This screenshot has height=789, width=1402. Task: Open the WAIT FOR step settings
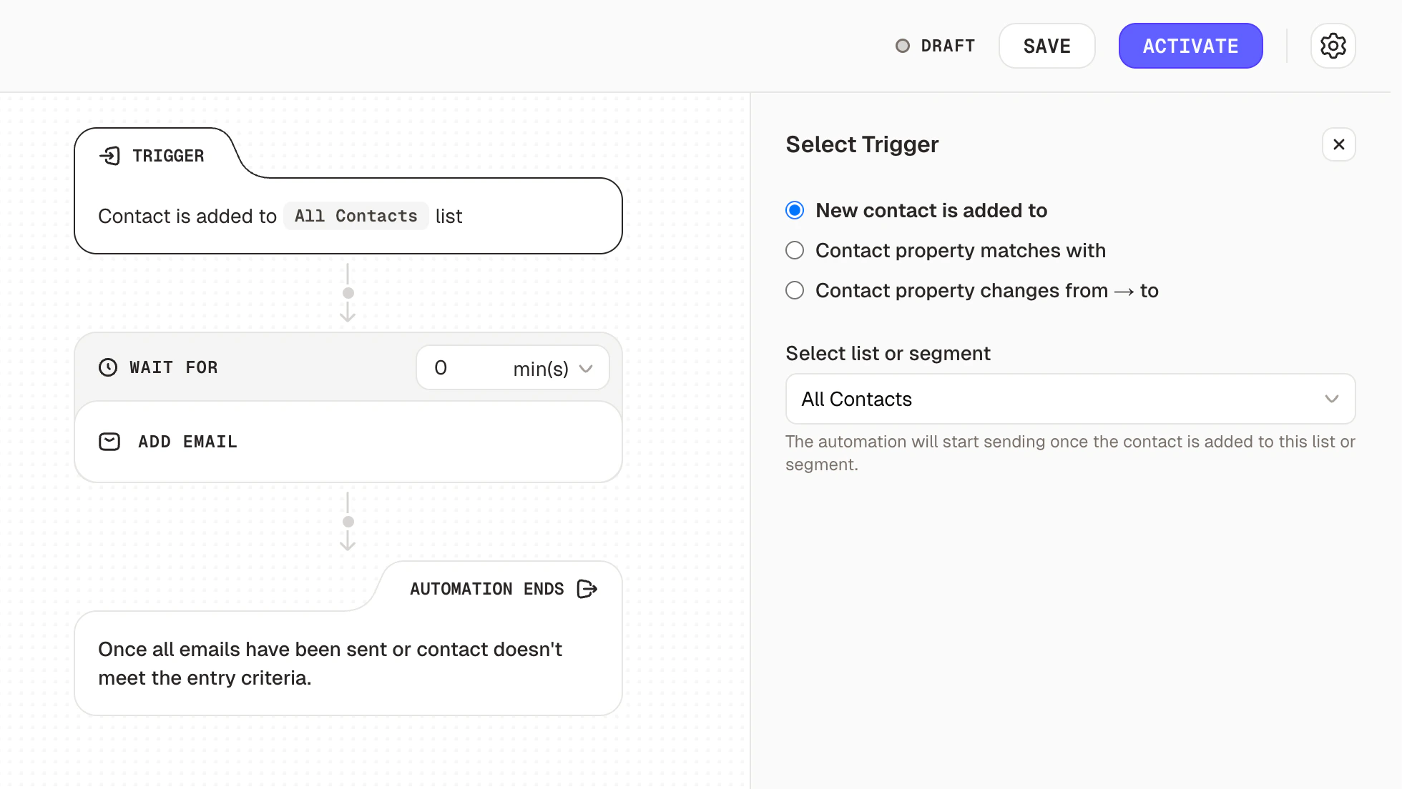click(174, 367)
